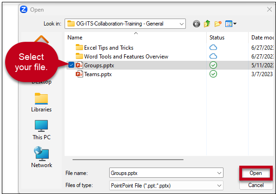Select Network in sidebar
Screen dimensions: 276x194
tap(41, 157)
